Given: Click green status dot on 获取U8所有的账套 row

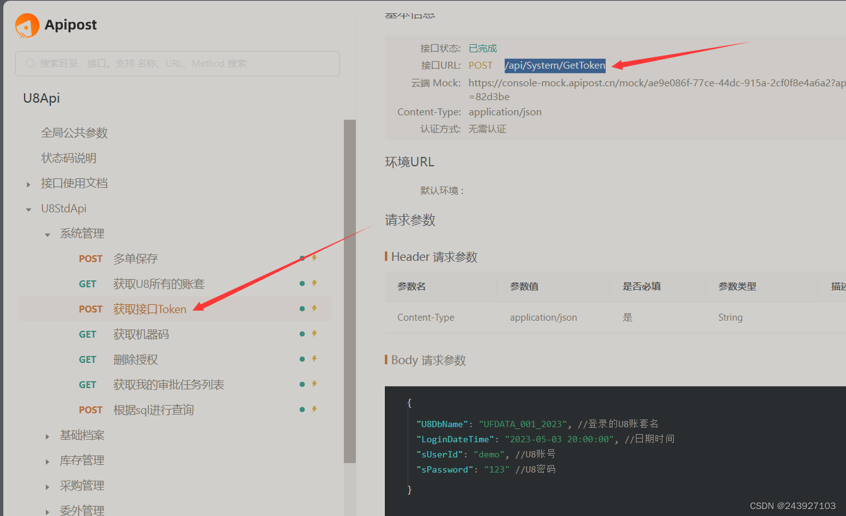Looking at the screenshot, I should (302, 284).
